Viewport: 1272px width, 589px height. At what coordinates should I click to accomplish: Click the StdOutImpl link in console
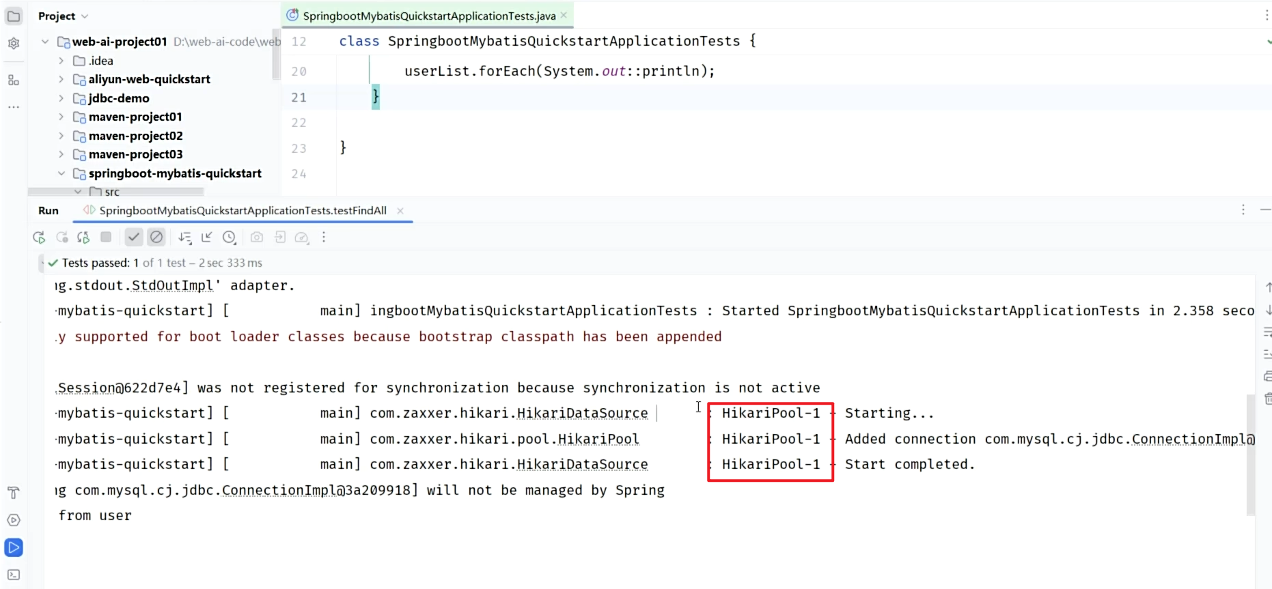(x=173, y=285)
